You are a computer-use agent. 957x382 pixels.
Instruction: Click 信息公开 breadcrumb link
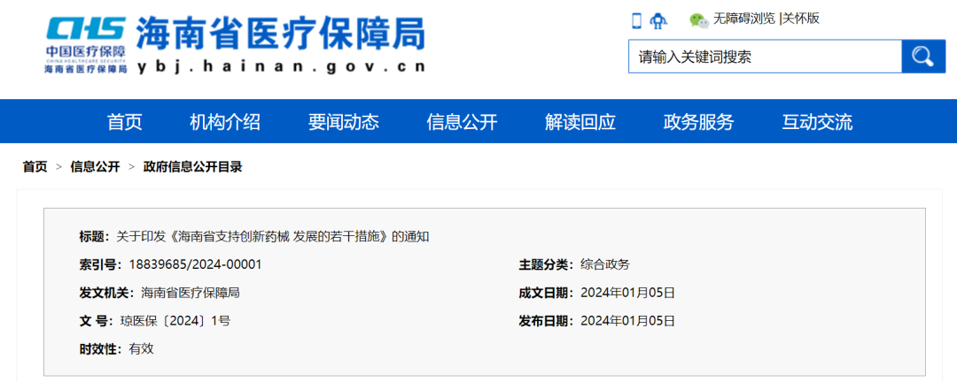click(x=95, y=167)
